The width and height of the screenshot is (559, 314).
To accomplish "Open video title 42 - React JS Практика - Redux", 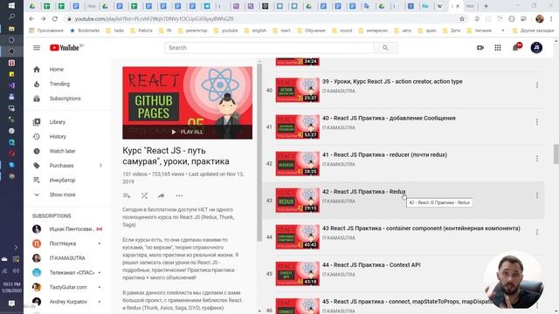I will 363,192.
